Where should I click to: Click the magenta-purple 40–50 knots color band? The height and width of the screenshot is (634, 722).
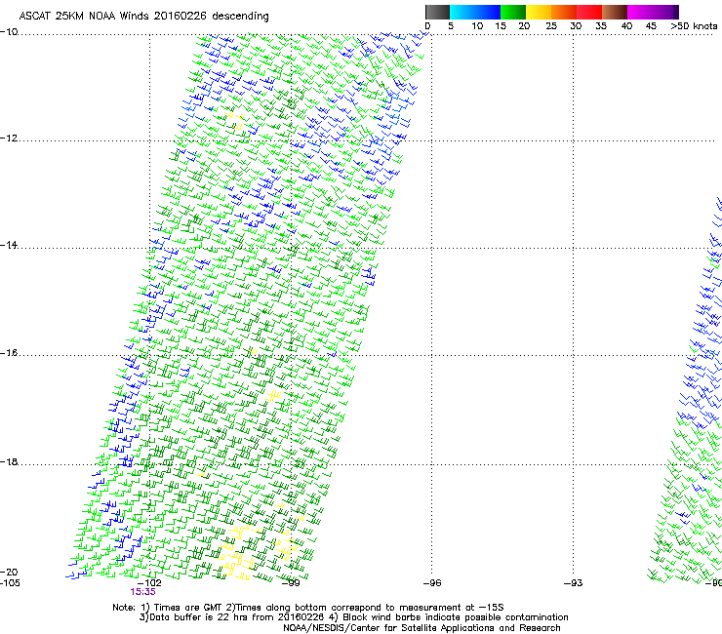coord(653,12)
